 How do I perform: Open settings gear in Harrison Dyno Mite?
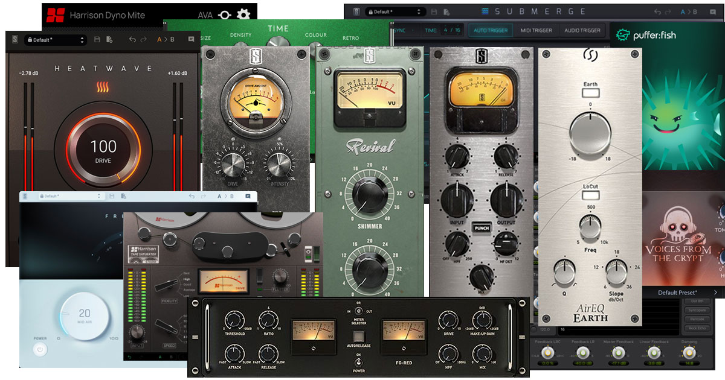[x=243, y=14]
